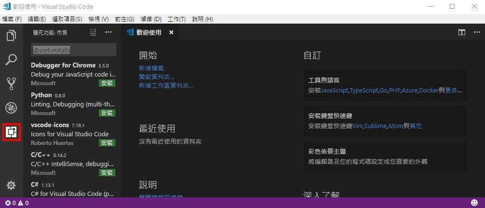The height and width of the screenshot is (208, 485).
Task: Select Python extension title
Action: coord(42,95)
